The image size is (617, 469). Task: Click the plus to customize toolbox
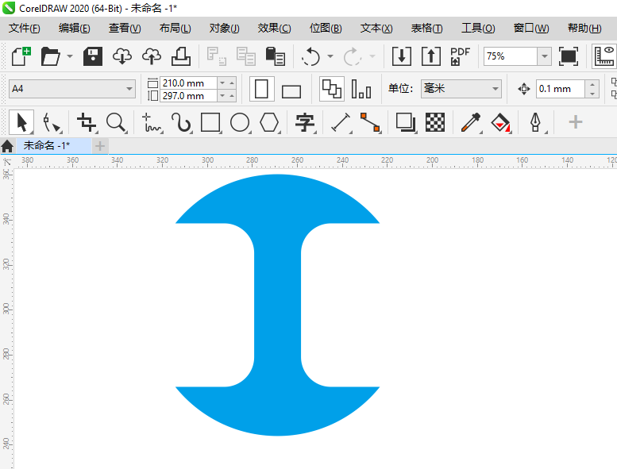click(575, 122)
